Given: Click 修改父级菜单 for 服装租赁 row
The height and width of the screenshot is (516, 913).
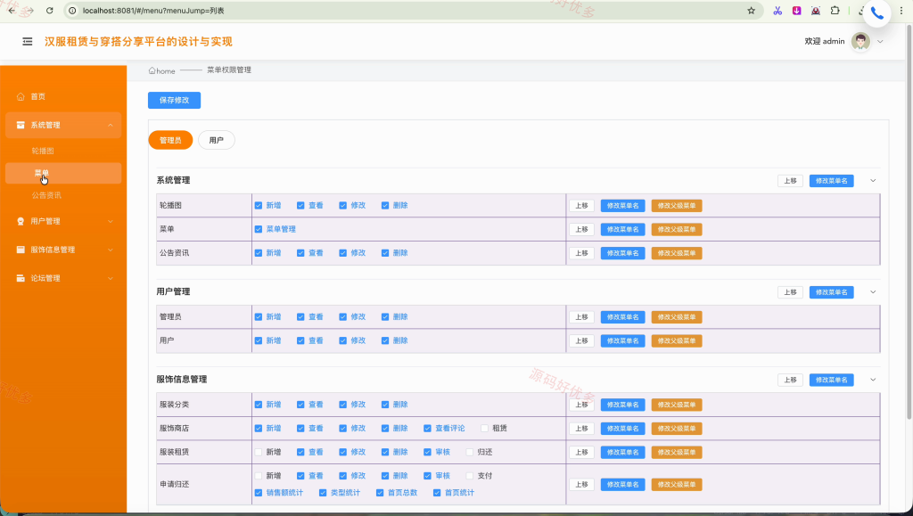Looking at the screenshot, I should 677,452.
